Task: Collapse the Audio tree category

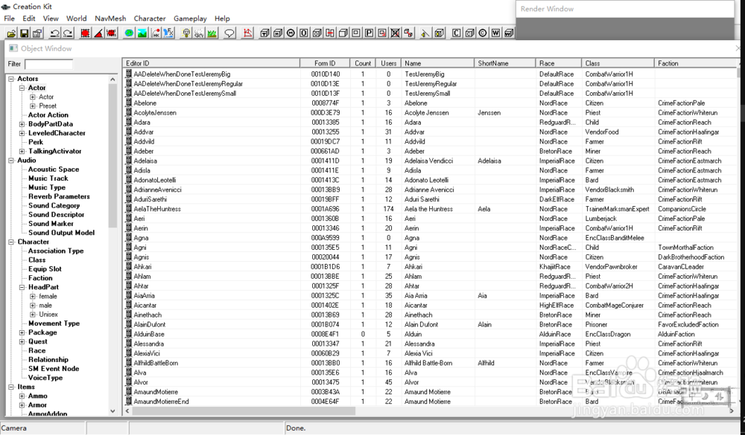Action: click(x=11, y=161)
